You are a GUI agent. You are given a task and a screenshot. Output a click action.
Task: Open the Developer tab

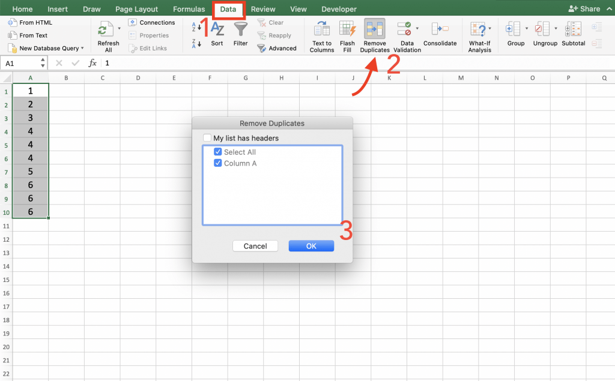click(338, 8)
